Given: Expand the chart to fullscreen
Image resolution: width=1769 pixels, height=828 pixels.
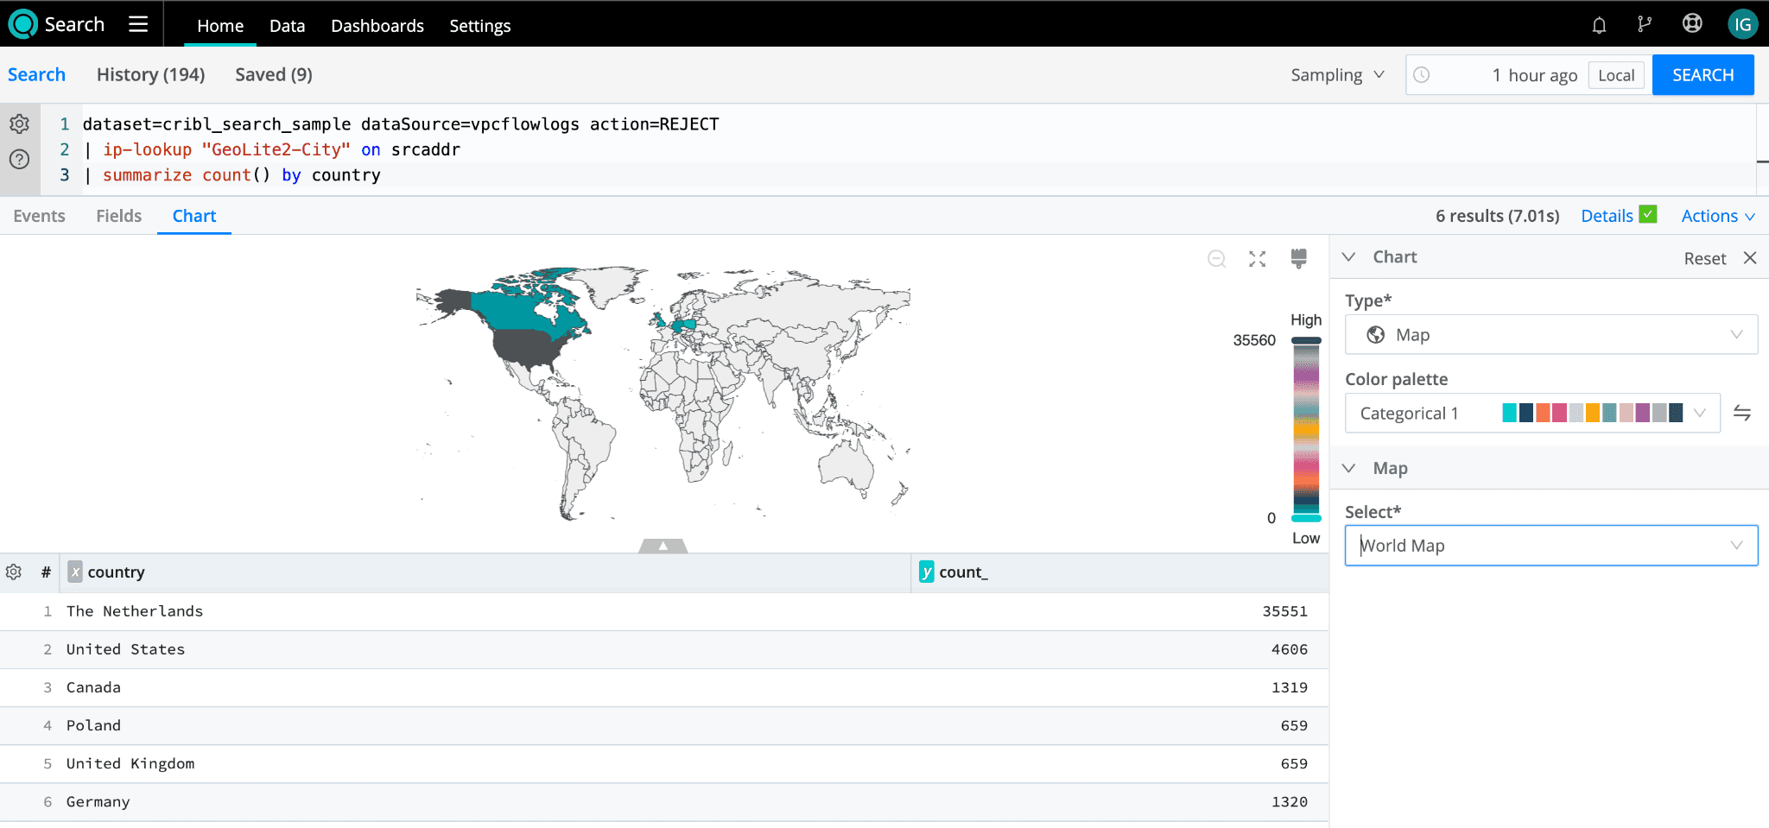Looking at the screenshot, I should point(1257,259).
